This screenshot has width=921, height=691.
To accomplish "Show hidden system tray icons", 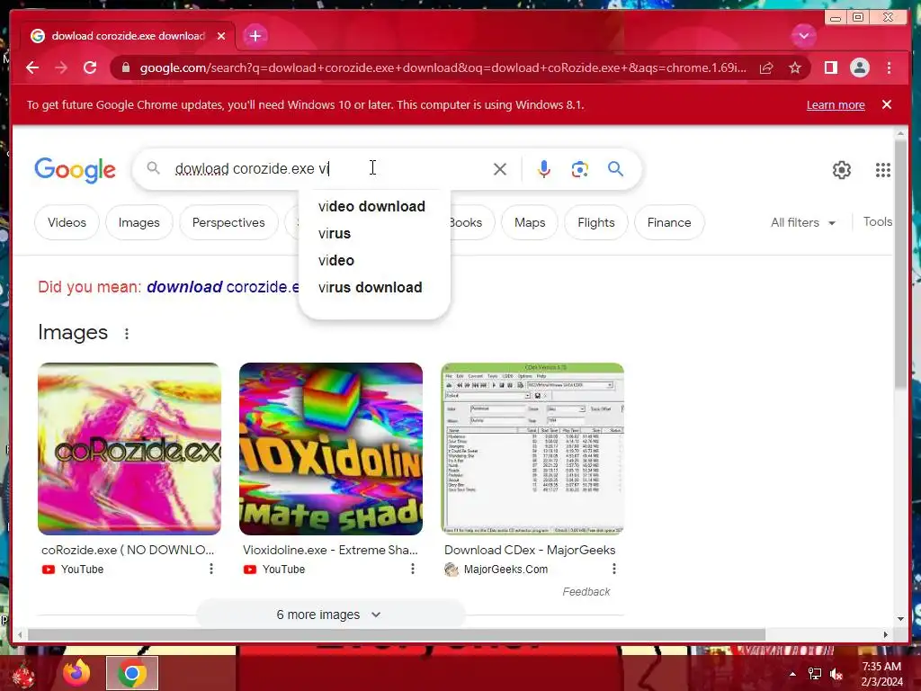I will [x=792, y=674].
